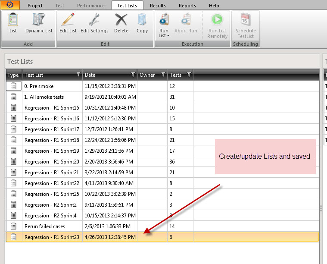Click Run List Remotely icon
The height and width of the screenshot is (264, 327).
pos(217,19)
